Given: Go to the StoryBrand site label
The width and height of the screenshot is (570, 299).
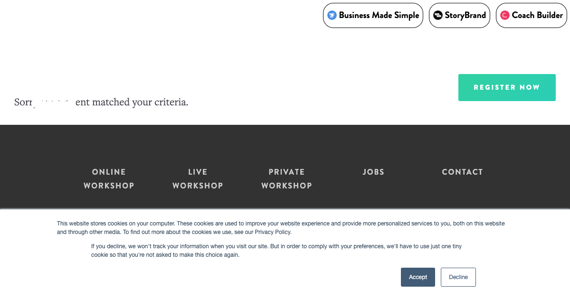Looking at the screenshot, I should click(465, 15).
